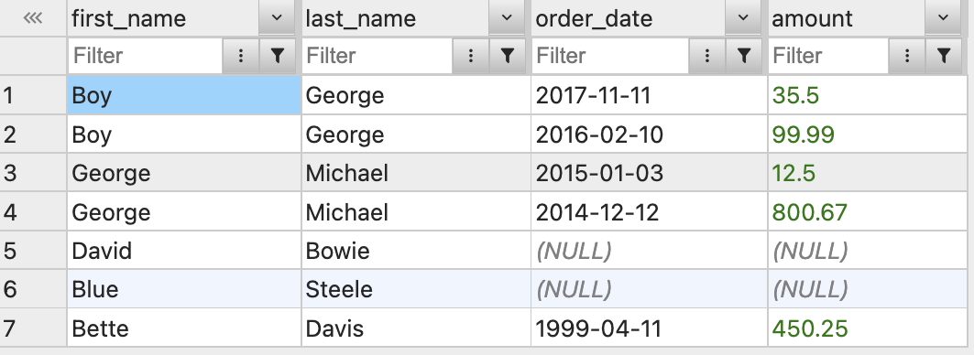974x355 pixels.
Task: Open first_name filter options three-dot menu
Action: click(x=240, y=56)
